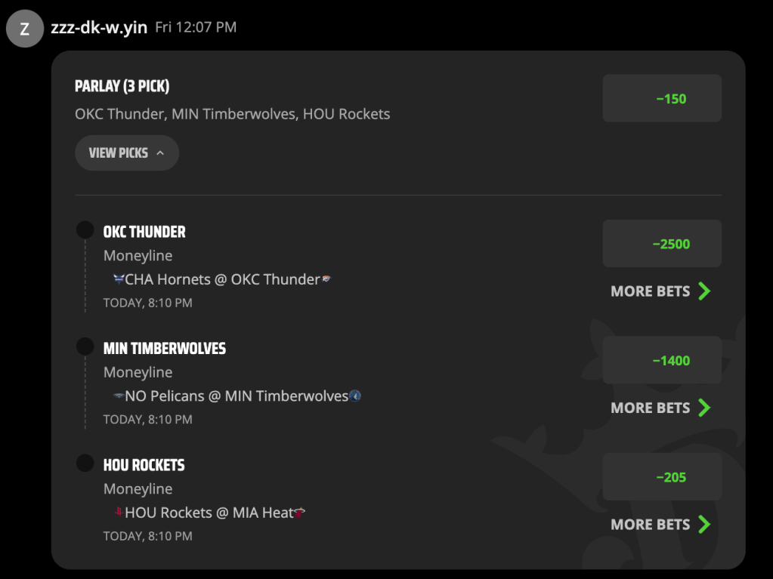Click the Charlotte Hornets team logo
The image size is (773, 579).
point(119,279)
